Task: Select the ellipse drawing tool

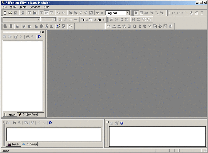Action: 181,13
